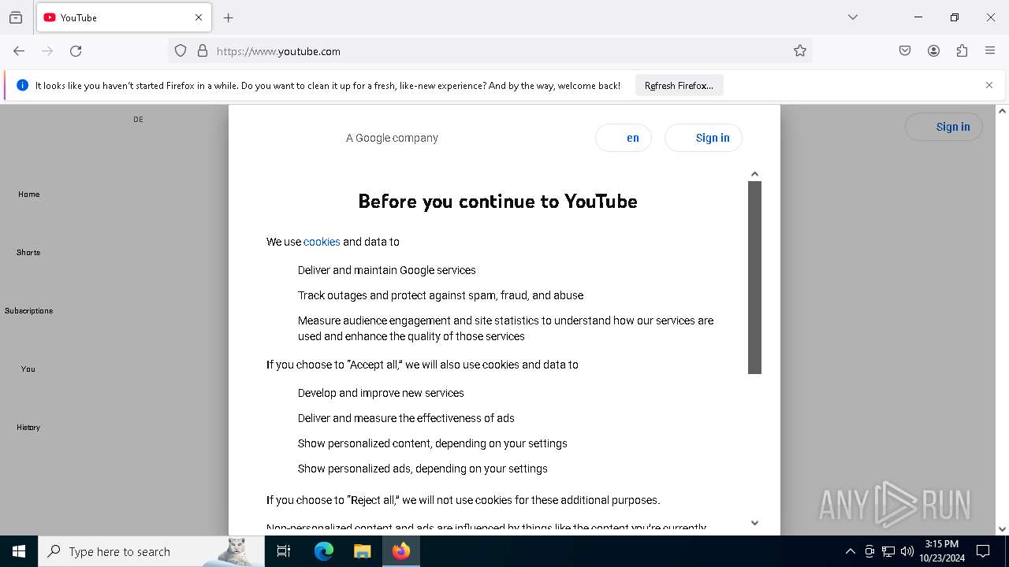The image size is (1009, 567).
Task: Click the forward navigation arrow
Action: [47, 51]
